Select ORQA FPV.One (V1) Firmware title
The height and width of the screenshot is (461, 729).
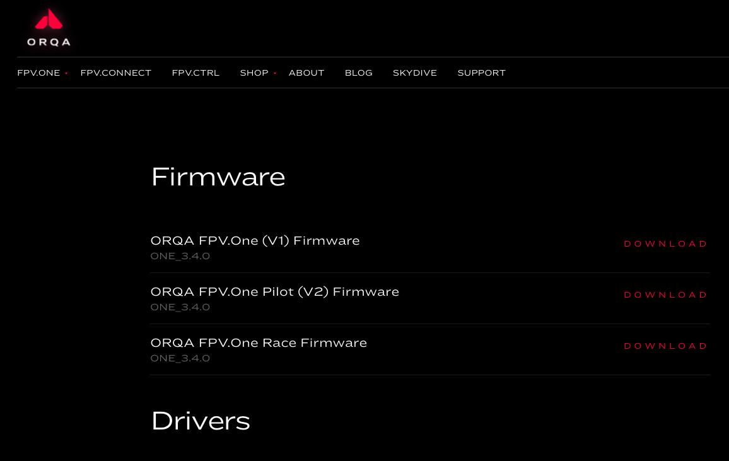(x=255, y=241)
